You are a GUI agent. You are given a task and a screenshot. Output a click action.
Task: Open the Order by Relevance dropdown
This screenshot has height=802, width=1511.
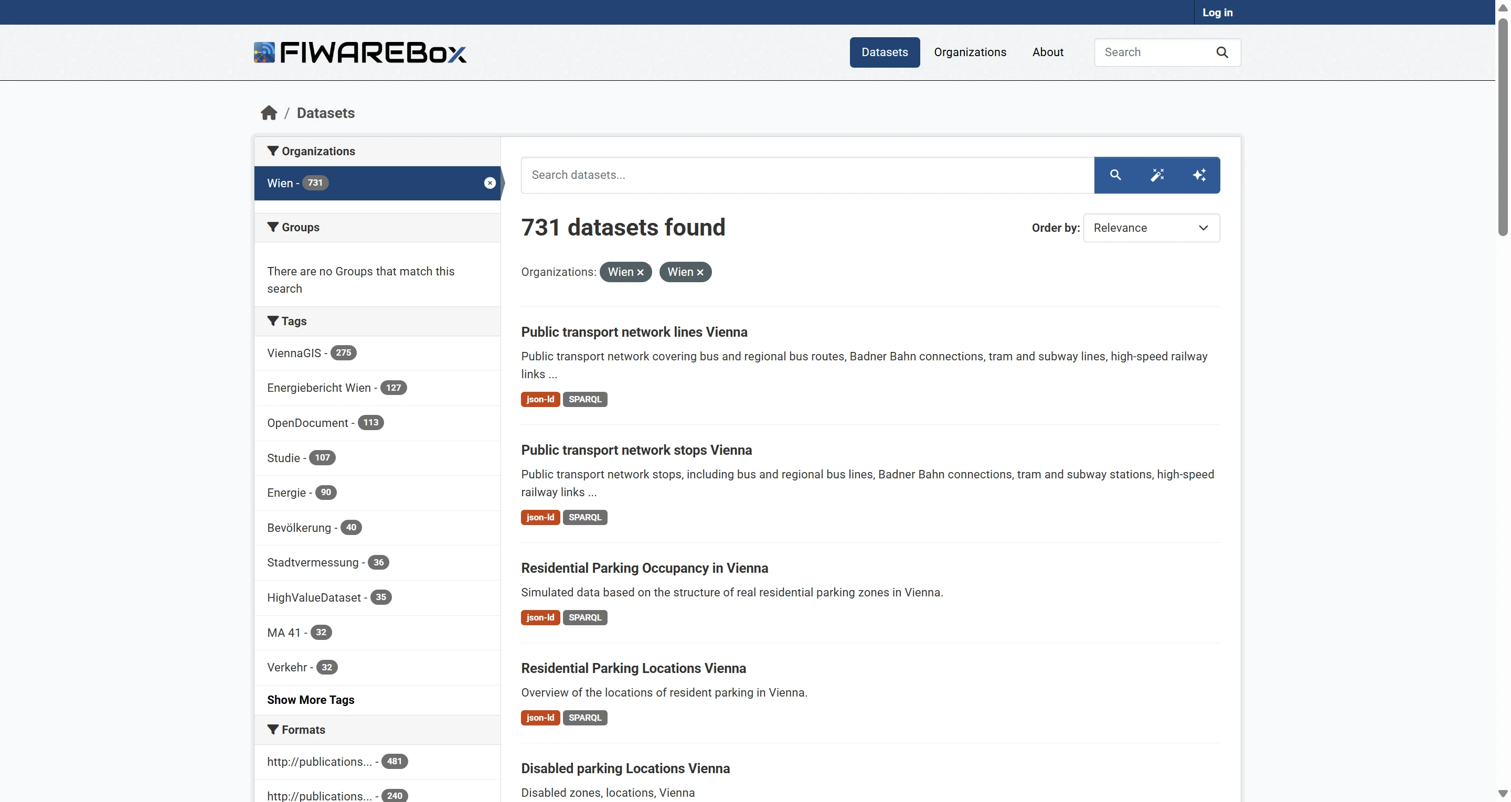pos(1151,228)
